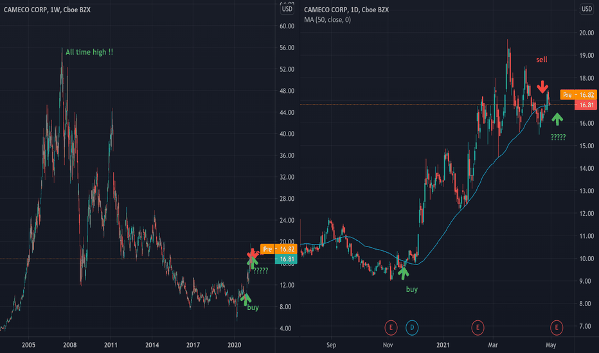Viewport: 599px width, 353px height.
Task: Open USD currency selector on weekly chart
Action: [287, 9]
